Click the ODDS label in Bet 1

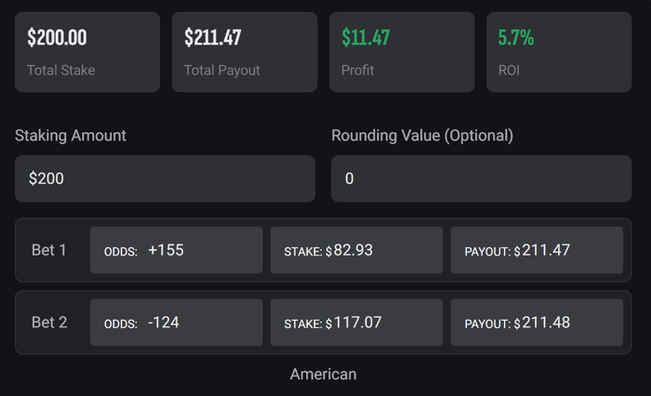121,251
